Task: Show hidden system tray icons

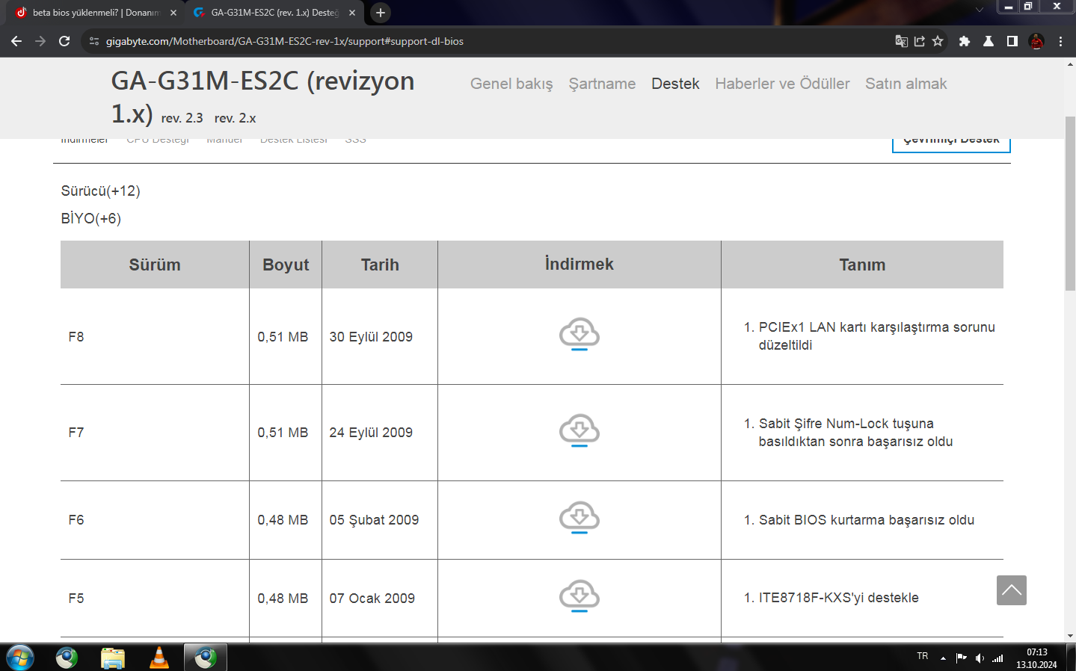Action: click(943, 658)
